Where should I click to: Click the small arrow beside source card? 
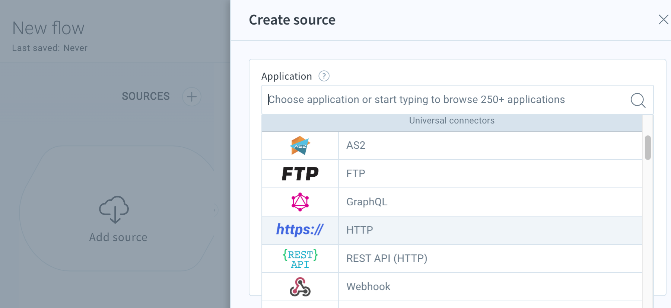tap(214, 210)
